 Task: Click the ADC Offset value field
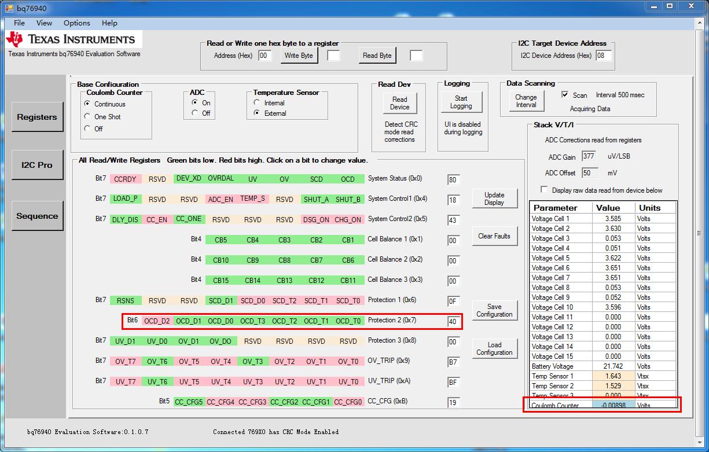(589, 172)
